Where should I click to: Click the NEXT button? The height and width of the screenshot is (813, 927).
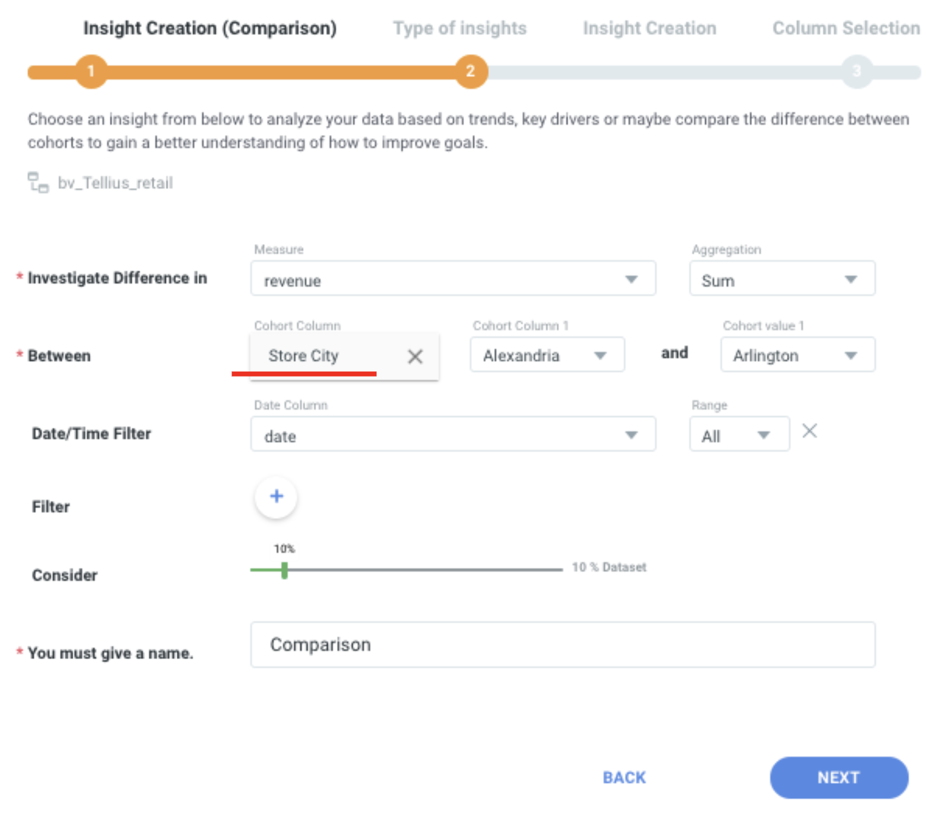click(839, 778)
